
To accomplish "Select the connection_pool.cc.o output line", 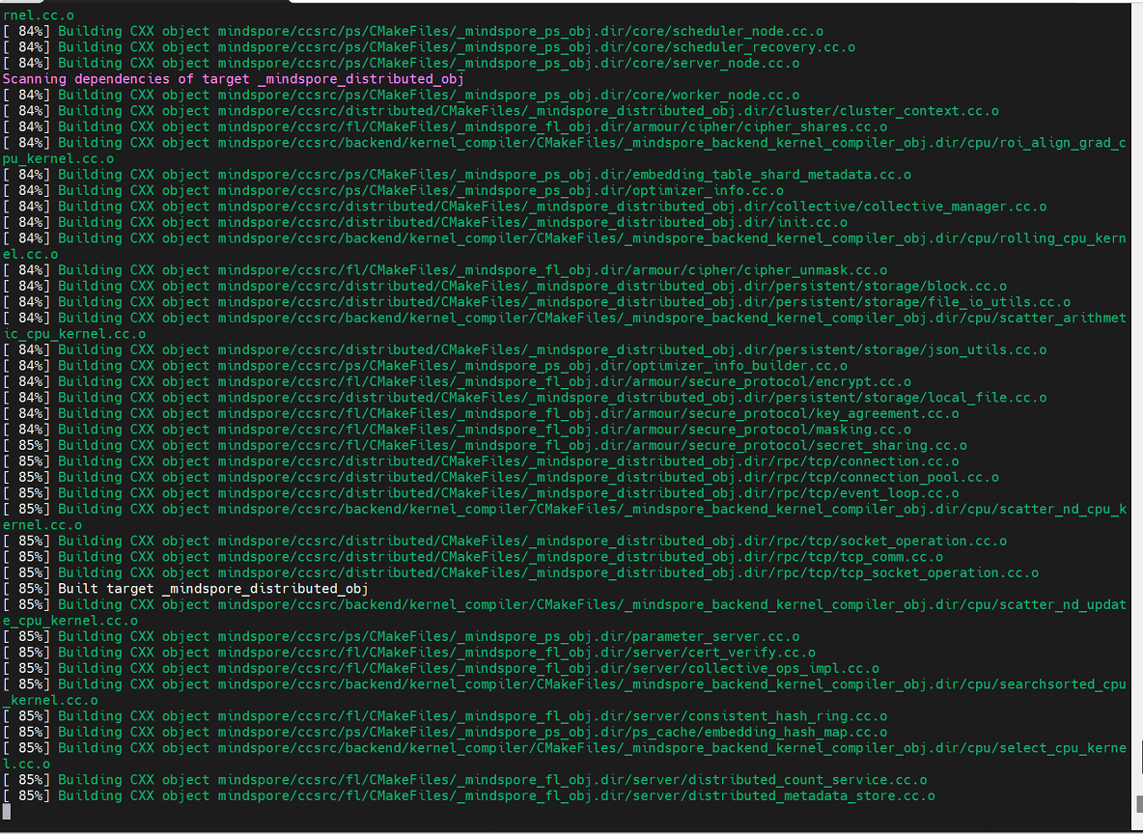I will click(500, 478).
